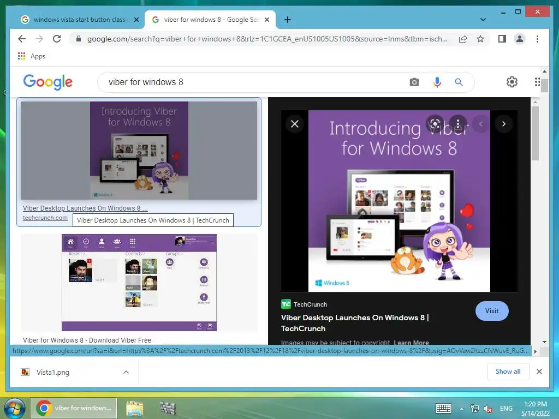559x419 pixels.
Task: Show hidden tray icons arrow
Action: pos(461,409)
